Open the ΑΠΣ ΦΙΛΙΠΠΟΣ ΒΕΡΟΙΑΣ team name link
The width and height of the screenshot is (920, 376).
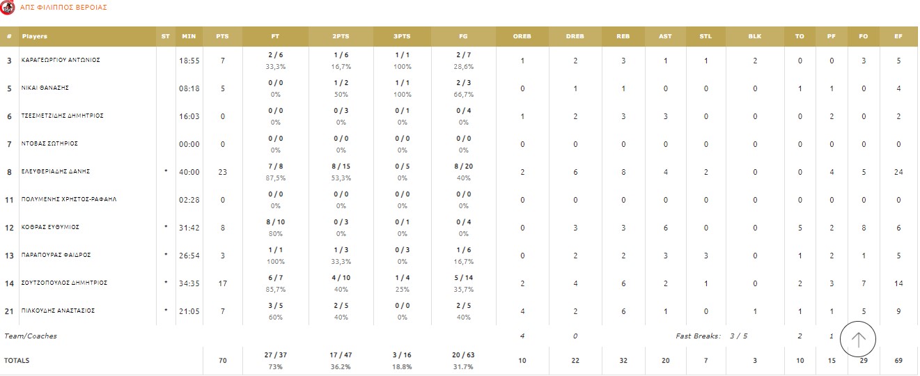point(63,8)
